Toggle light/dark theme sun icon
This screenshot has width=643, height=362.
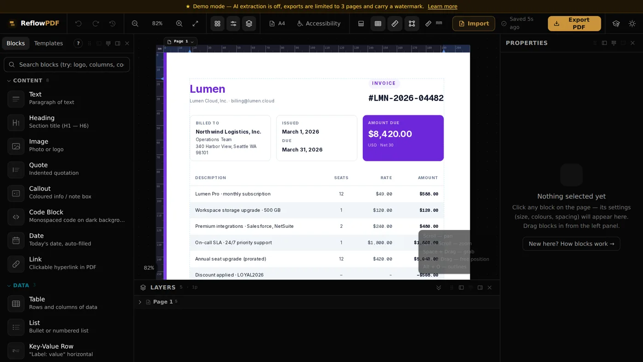(x=632, y=23)
